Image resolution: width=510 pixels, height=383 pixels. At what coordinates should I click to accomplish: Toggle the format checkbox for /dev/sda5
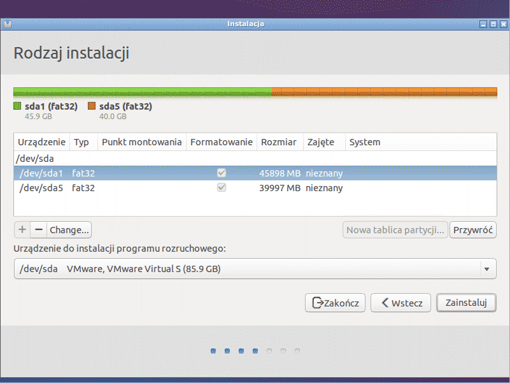222,188
